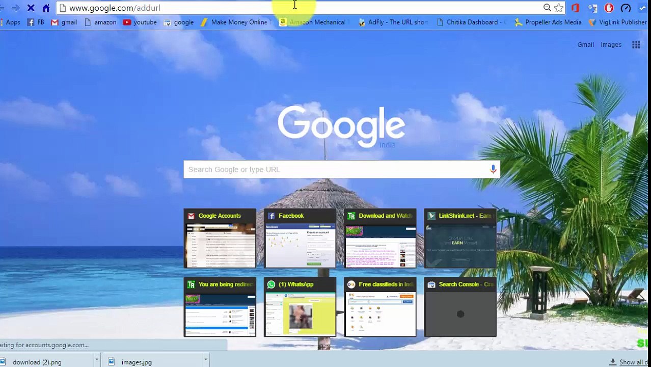Open the google bookmark

(178, 22)
